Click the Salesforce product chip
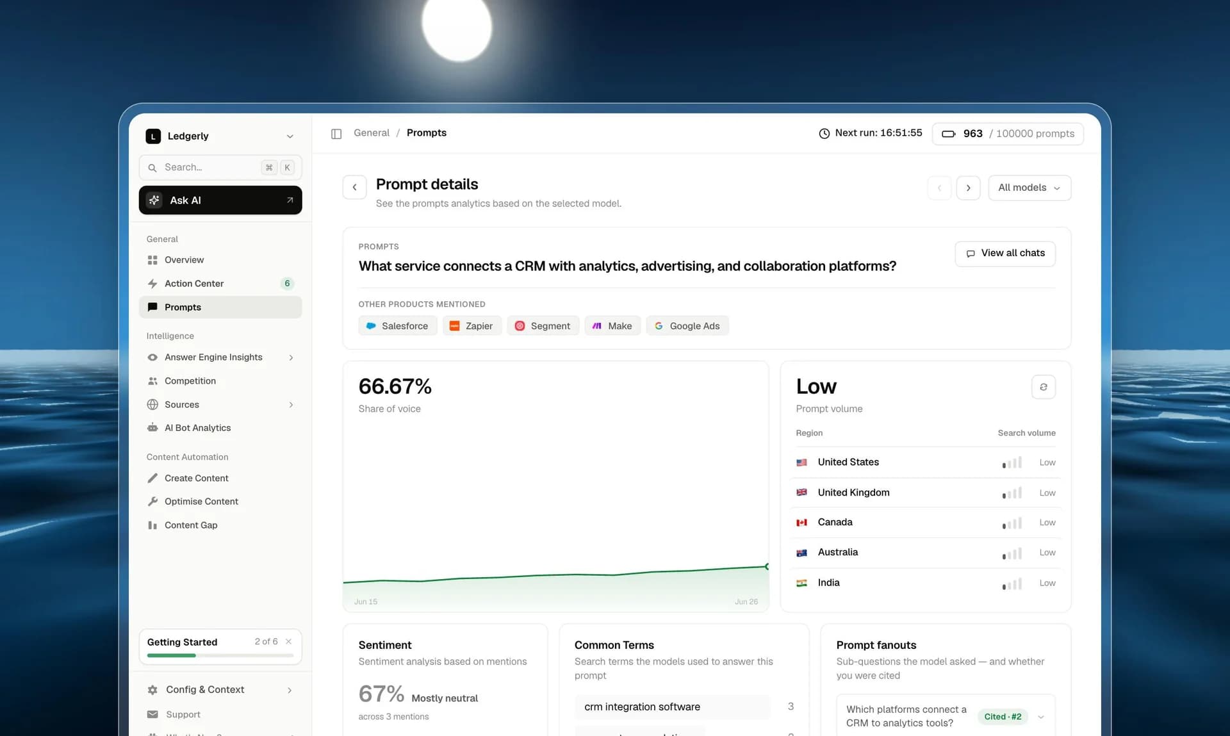Viewport: 1230px width, 736px height. click(x=397, y=325)
